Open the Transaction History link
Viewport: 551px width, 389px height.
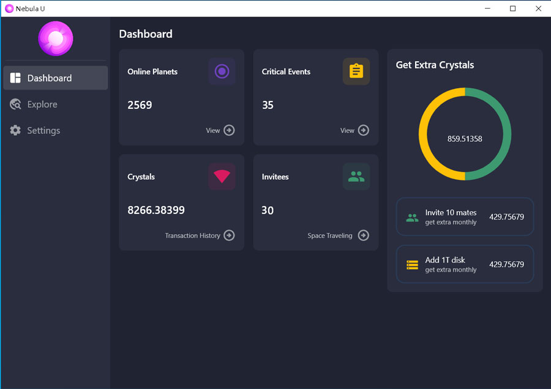pyautogui.click(x=192, y=235)
